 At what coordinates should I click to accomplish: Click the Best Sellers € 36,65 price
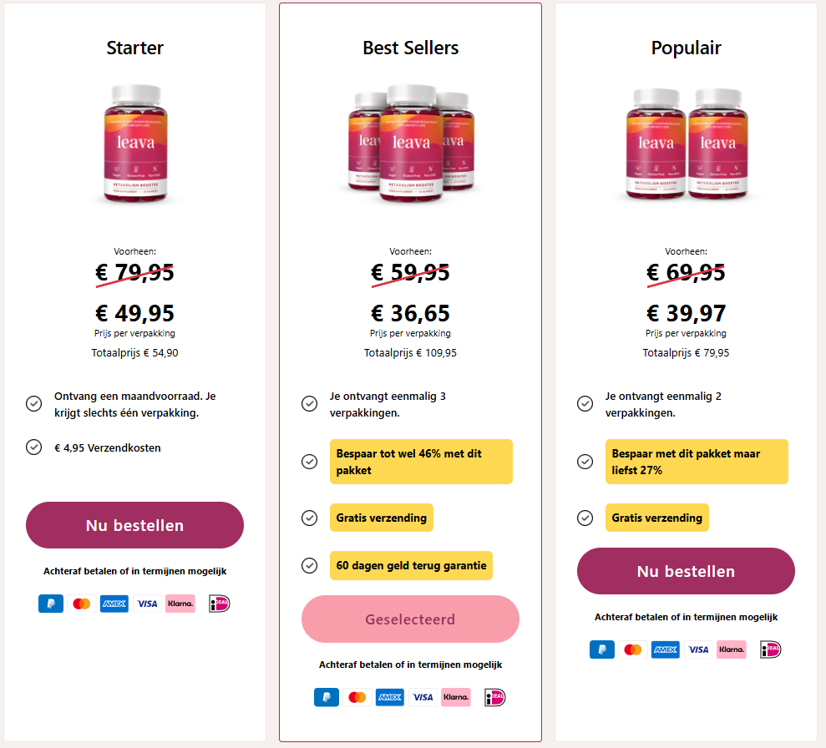pyautogui.click(x=410, y=314)
